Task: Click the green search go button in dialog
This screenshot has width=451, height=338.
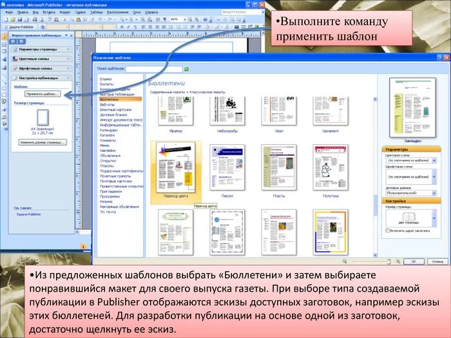Action: (186, 69)
